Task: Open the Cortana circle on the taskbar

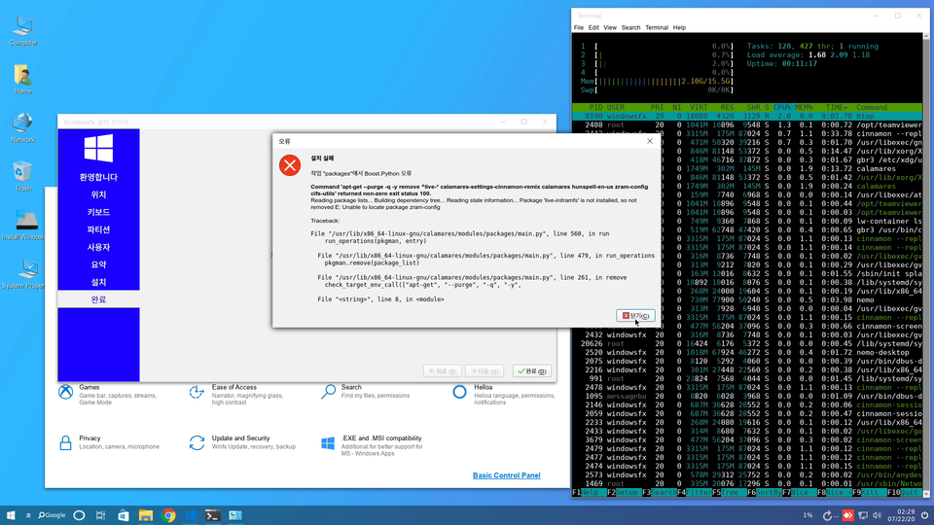Action: pos(79,515)
